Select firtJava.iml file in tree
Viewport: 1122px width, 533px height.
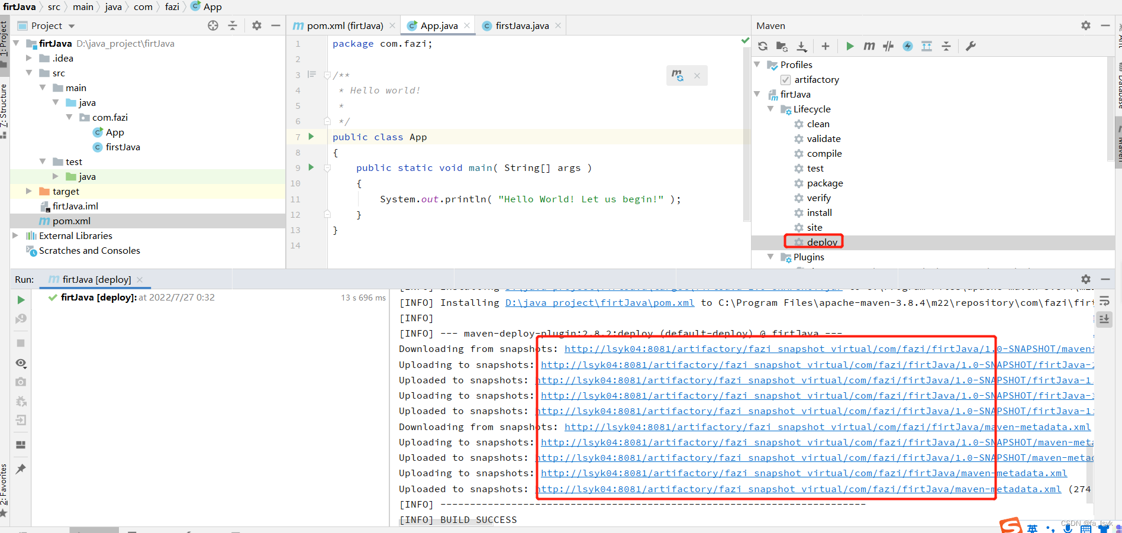click(75, 206)
